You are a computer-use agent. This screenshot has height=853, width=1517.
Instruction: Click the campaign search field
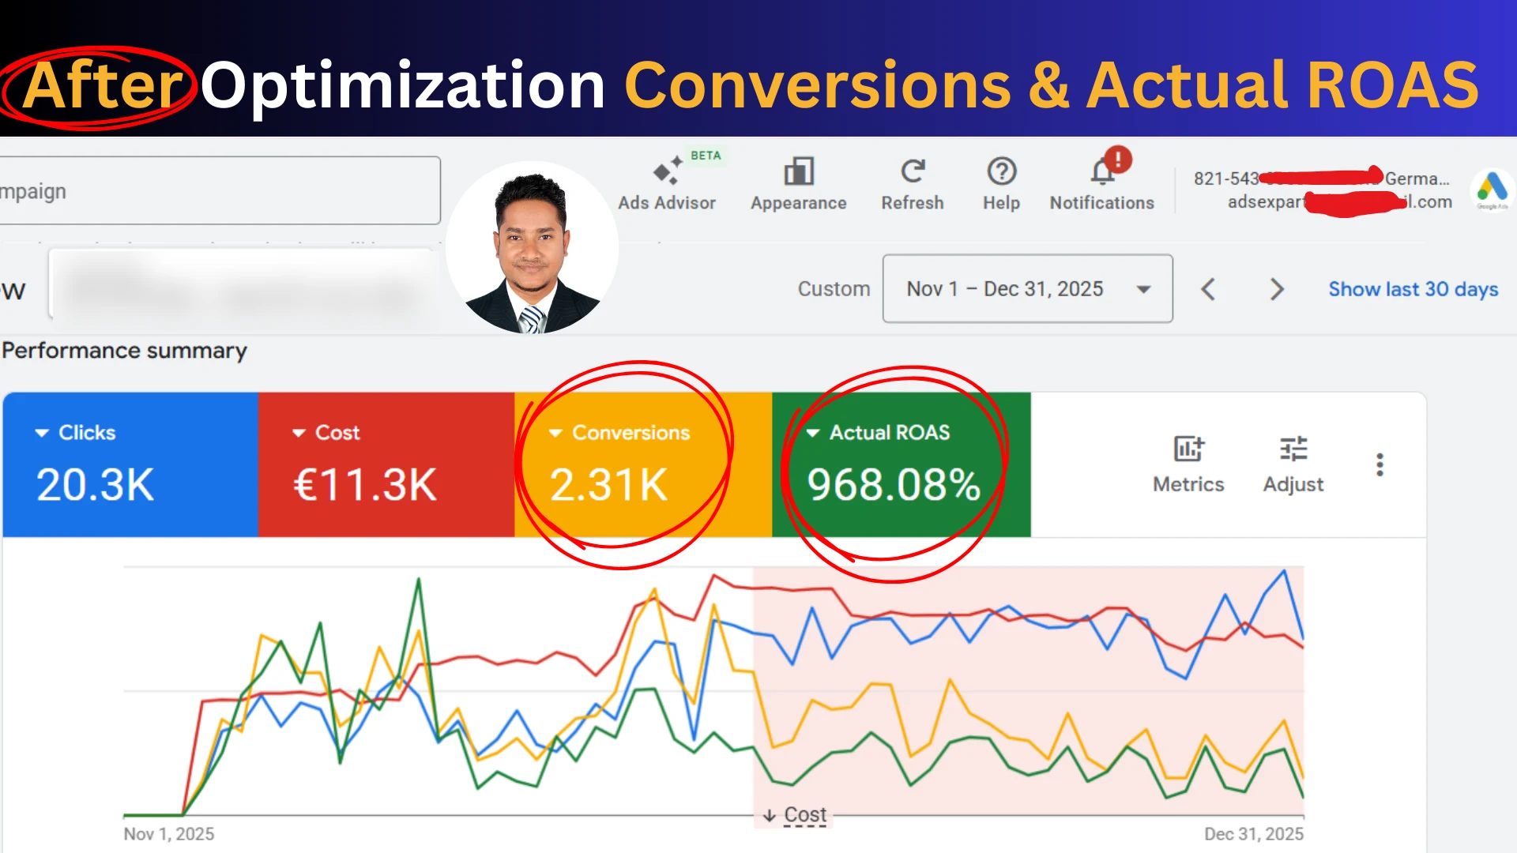[220, 190]
